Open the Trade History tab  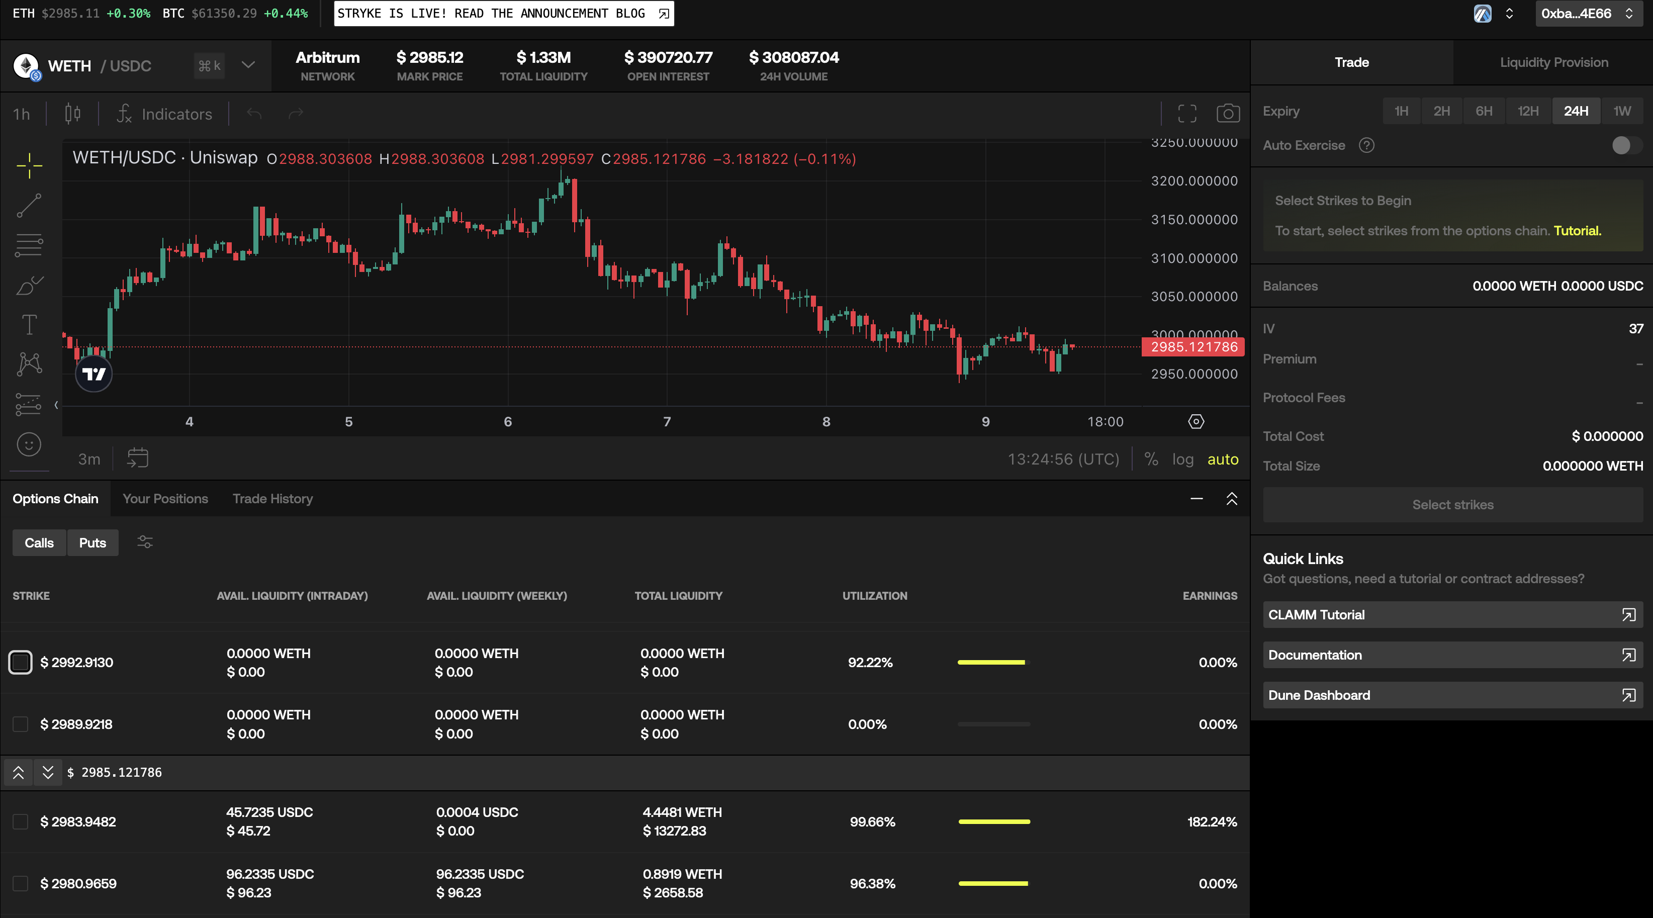click(272, 498)
